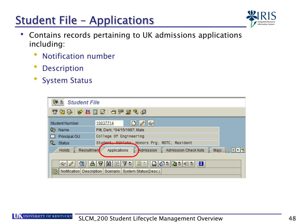Click the grid details magnifier icon
Image resolution: width=299 pixels, height=224 pixels.
[82, 164]
